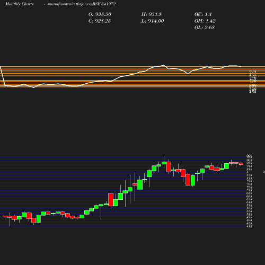
Task: Click the 513 price axis label
Action: 249,214
